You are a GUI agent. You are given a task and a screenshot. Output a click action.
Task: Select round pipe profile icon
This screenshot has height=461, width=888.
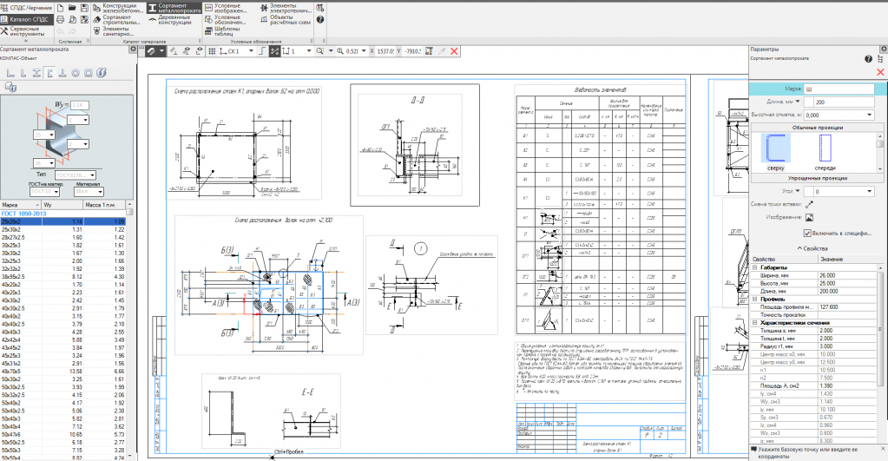[x=76, y=72]
